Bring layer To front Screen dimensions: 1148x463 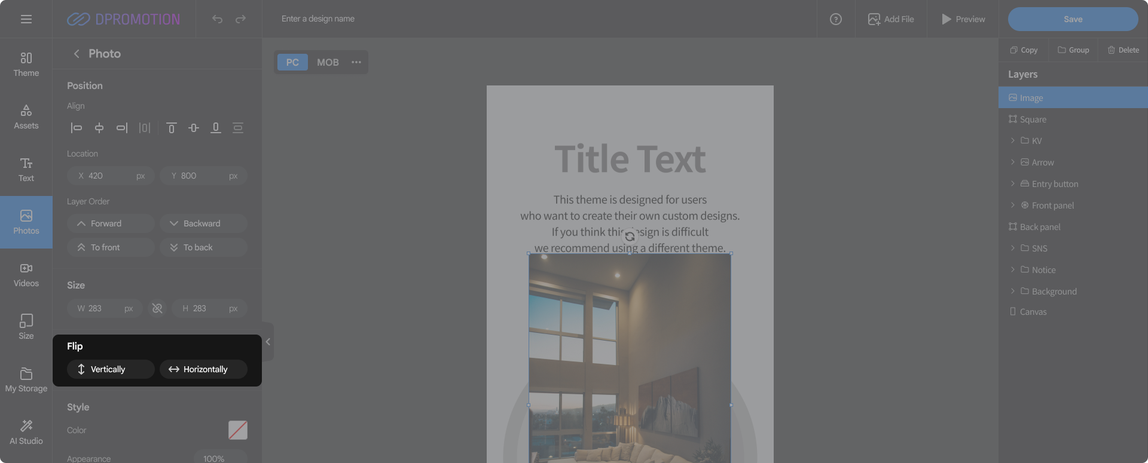[111, 247]
